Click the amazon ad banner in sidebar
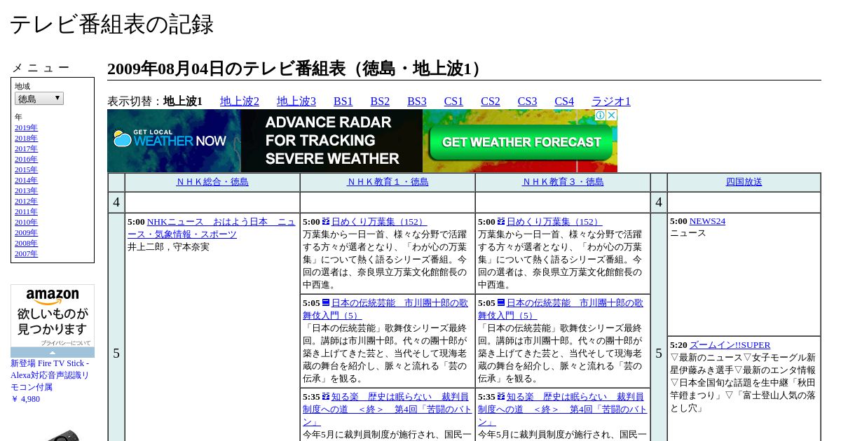 point(53,315)
